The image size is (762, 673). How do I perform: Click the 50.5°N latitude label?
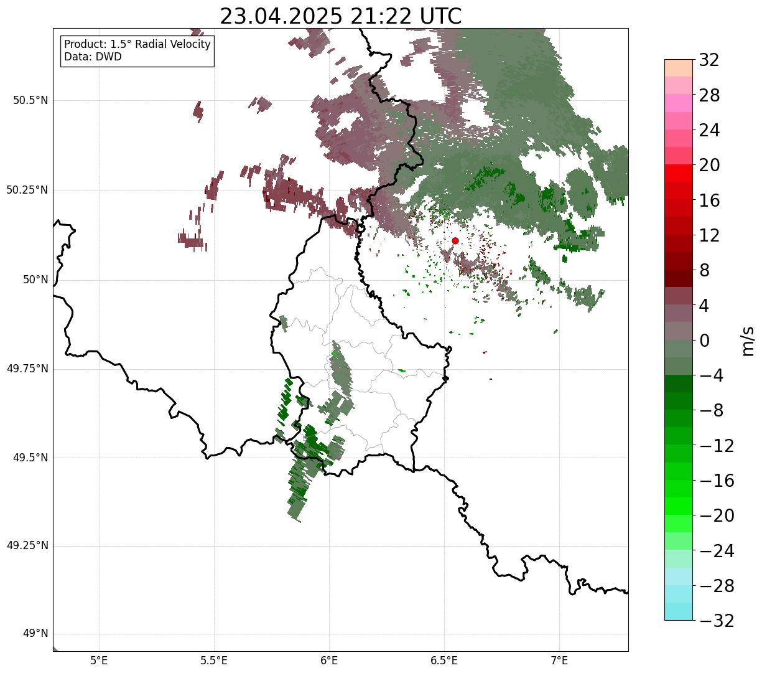click(30, 100)
